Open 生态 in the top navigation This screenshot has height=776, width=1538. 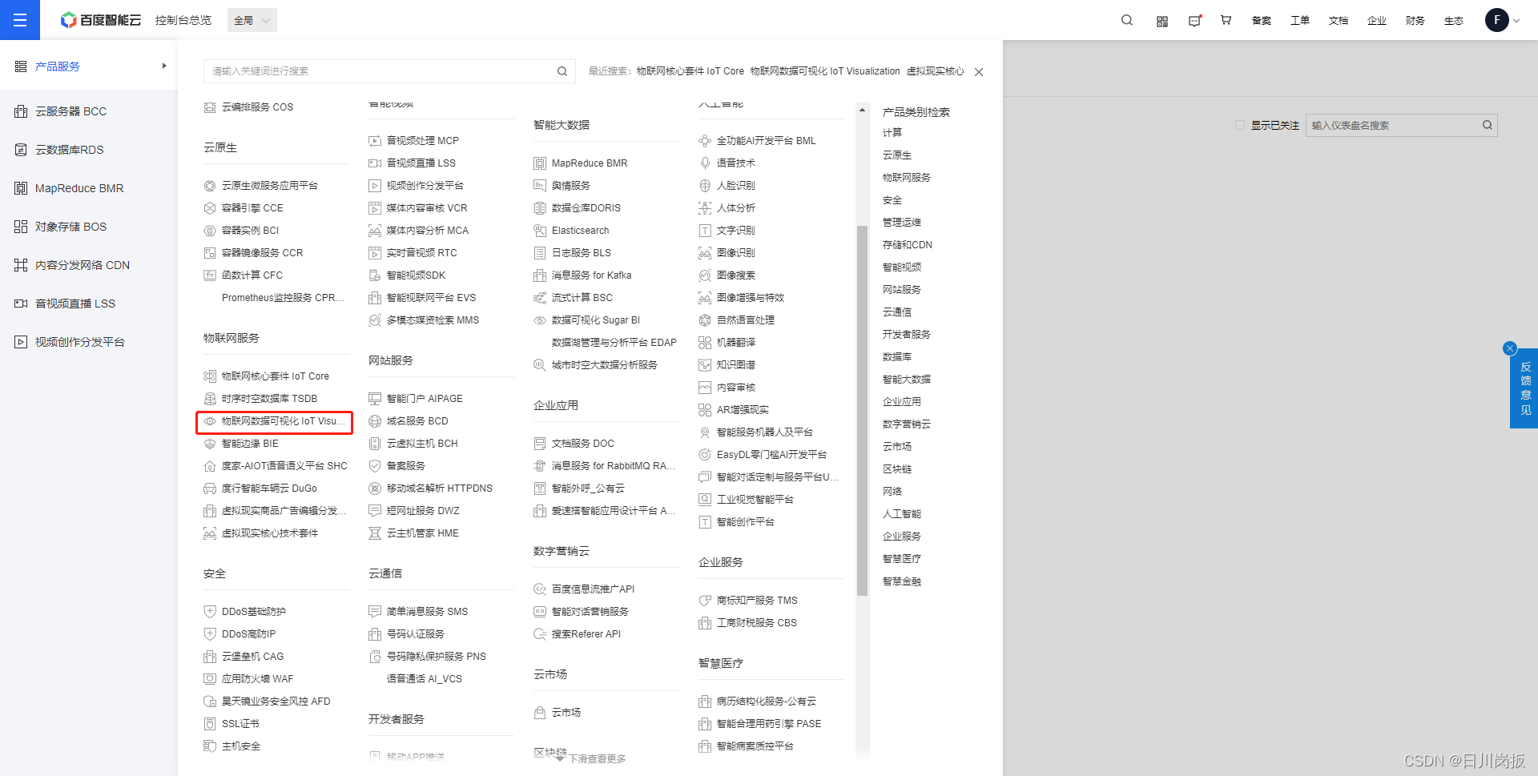click(x=1454, y=21)
